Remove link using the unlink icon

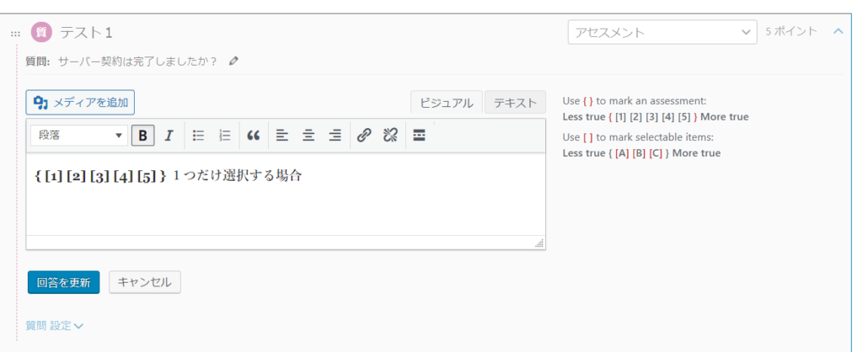click(x=390, y=135)
